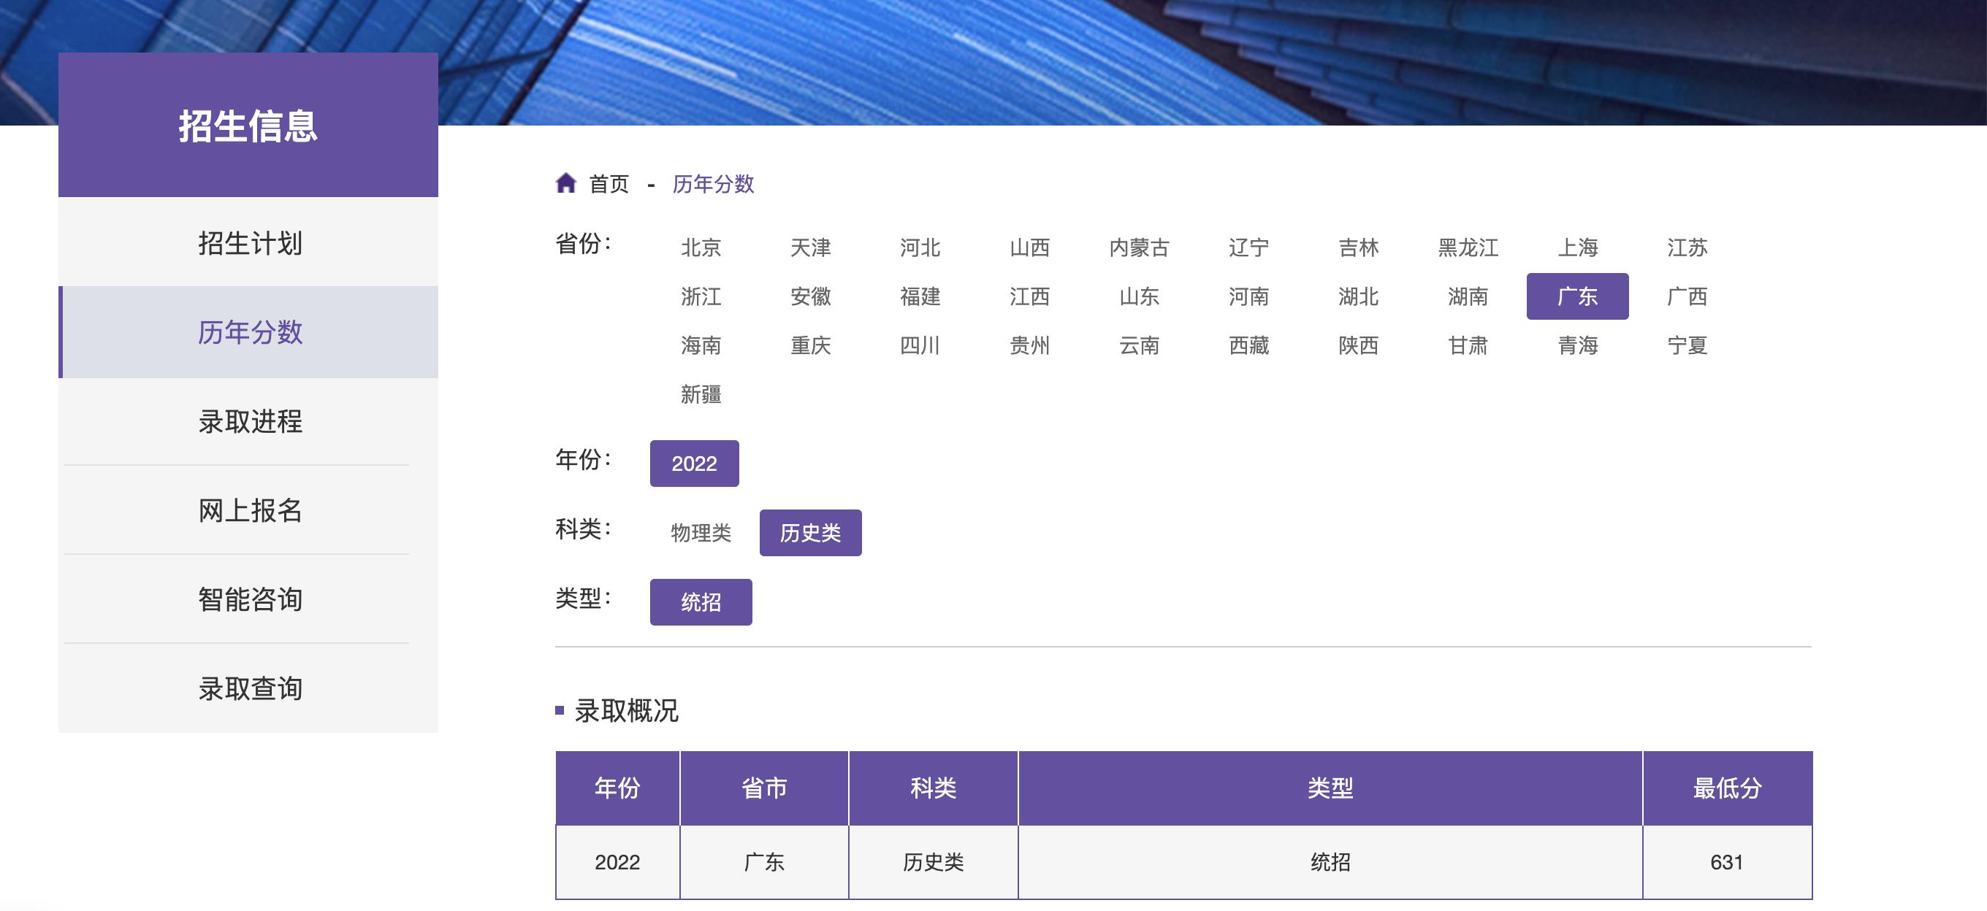
Task: Filter scores by 西藏
Action: coord(1249,345)
